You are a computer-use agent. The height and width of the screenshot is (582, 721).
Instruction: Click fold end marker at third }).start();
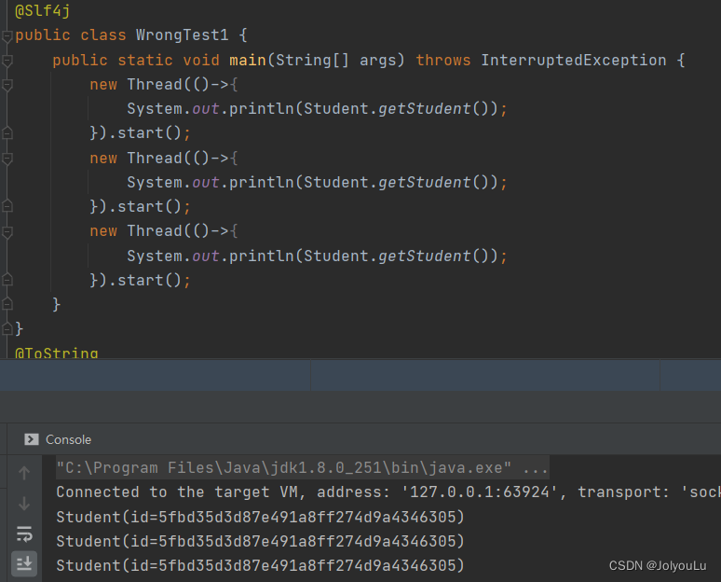[x=7, y=280]
